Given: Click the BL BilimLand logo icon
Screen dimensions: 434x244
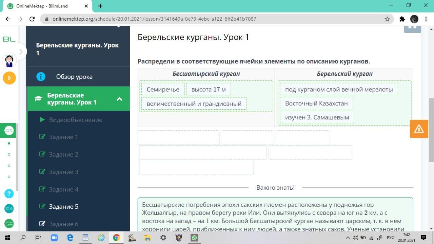Looking at the screenshot, I should [9, 39].
